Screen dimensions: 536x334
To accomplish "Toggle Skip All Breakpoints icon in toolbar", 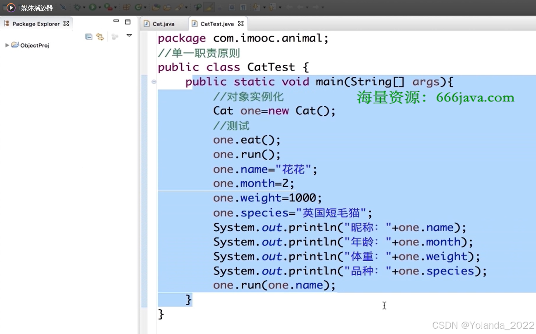I will 63,7.
